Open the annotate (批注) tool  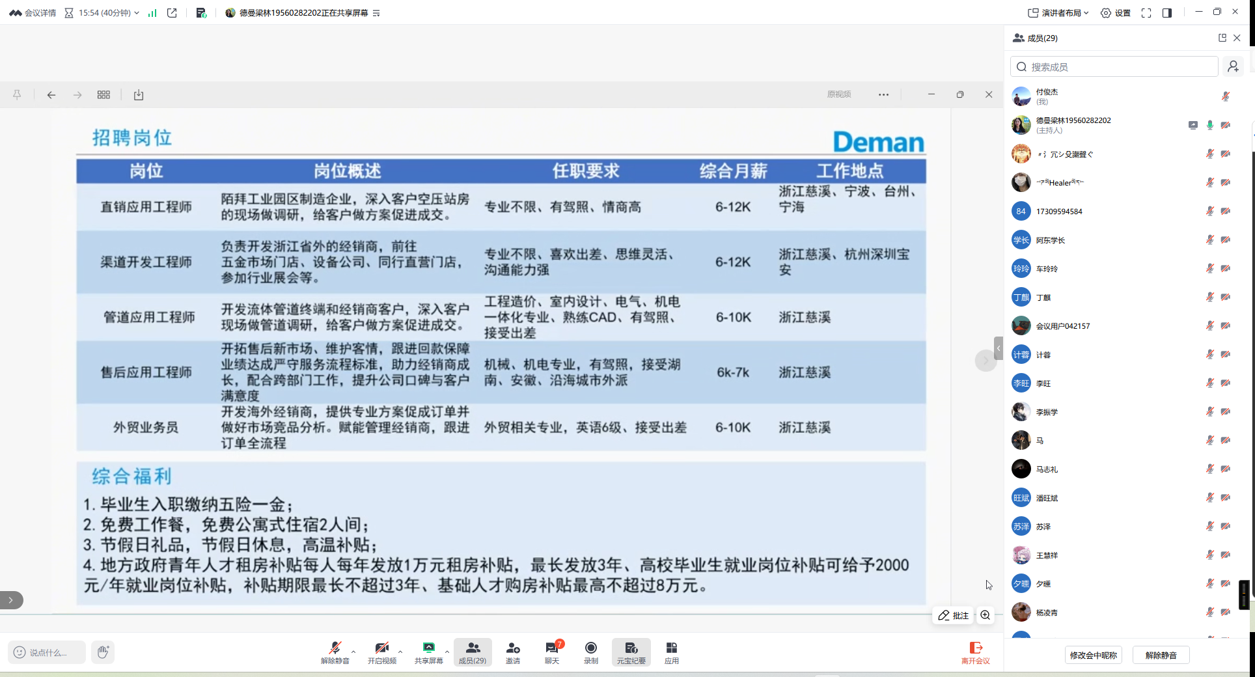pyautogui.click(x=954, y=615)
